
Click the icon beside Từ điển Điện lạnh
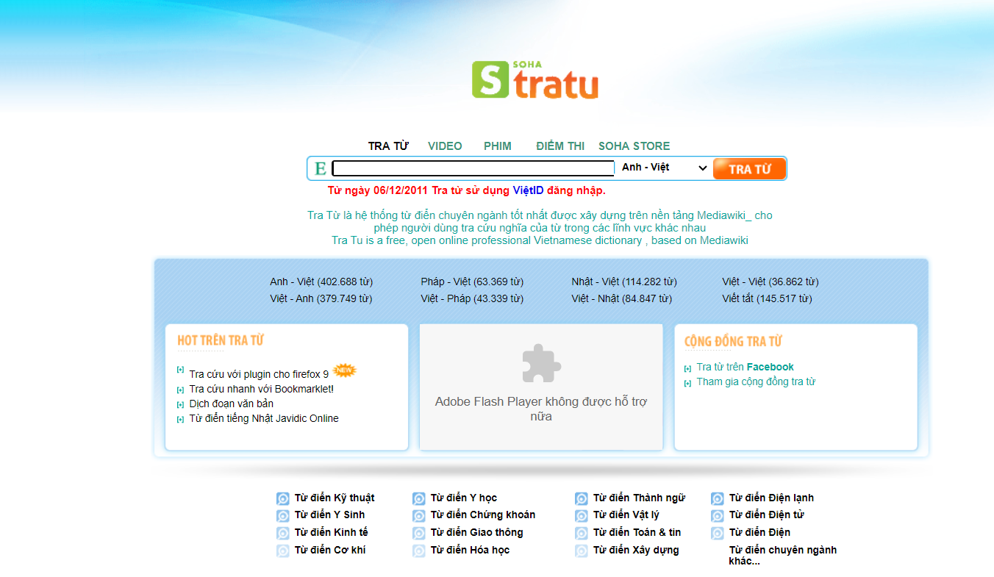click(x=718, y=498)
